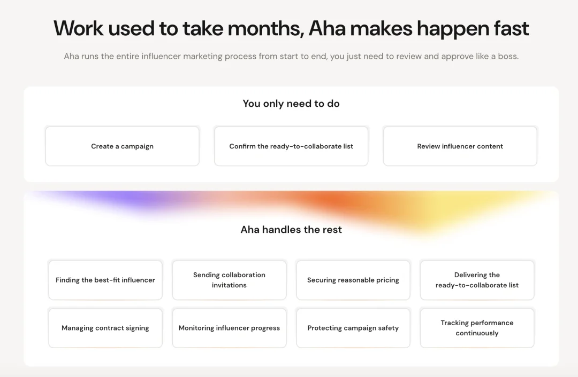Open the Review influencer content card
The height and width of the screenshot is (377, 578).
(x=460, y=146)
